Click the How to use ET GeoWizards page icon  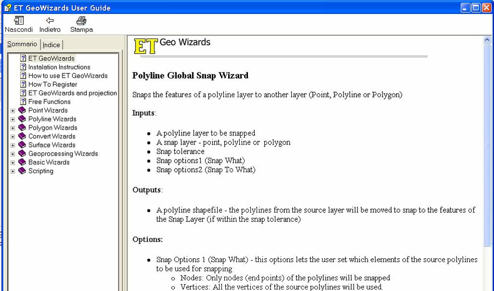pyautogui.click(x=23, y=76)
